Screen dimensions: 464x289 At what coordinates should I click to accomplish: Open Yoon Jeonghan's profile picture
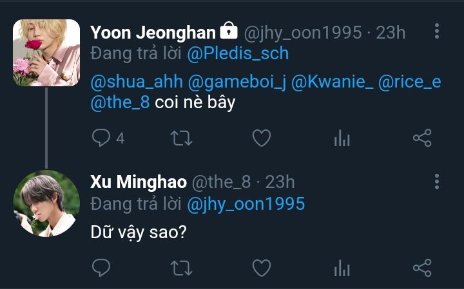(x=46, y=53)
